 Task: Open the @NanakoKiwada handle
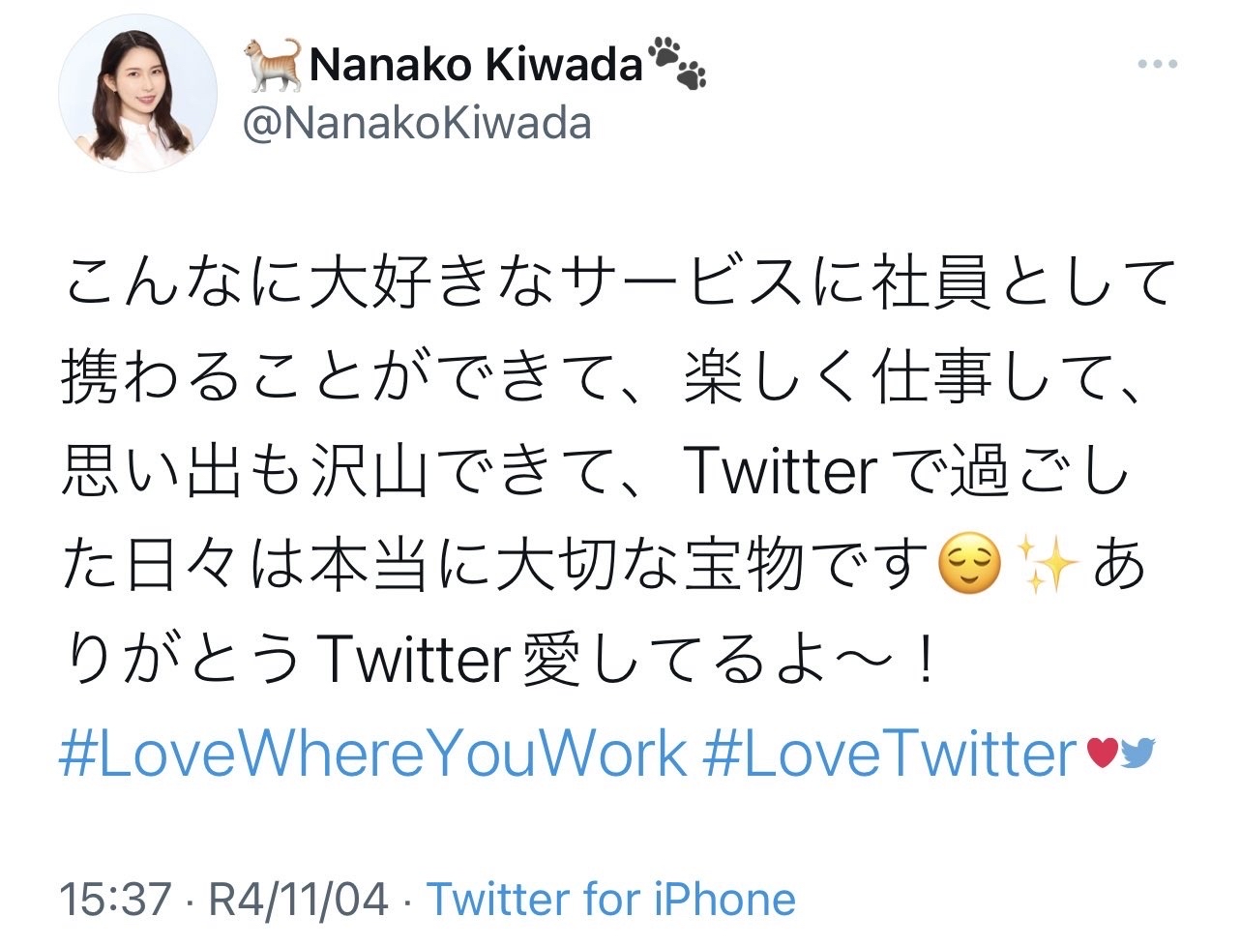[417, 124]
